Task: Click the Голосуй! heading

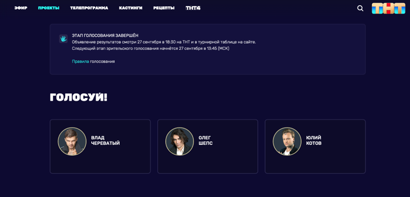Action: 78,97
